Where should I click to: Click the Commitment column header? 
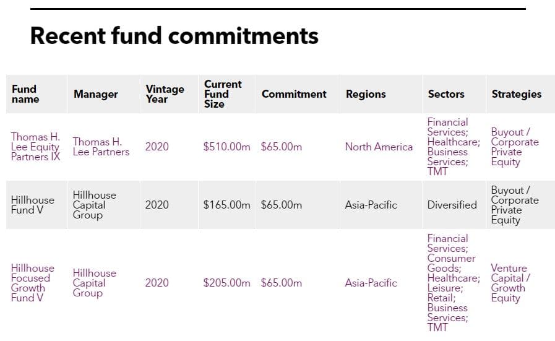click(294, 94)
